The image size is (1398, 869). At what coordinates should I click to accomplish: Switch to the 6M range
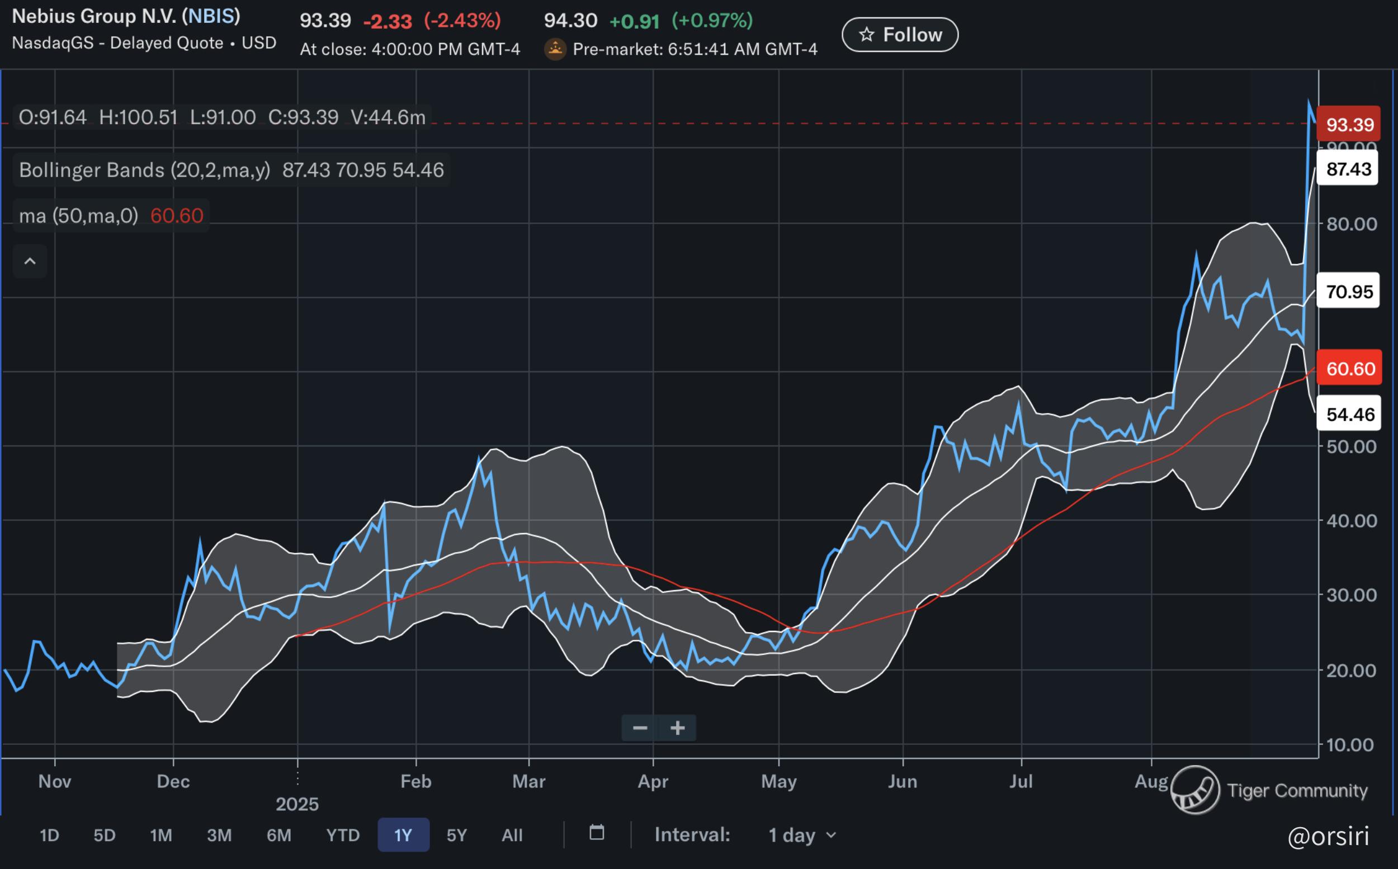(279, 835)
